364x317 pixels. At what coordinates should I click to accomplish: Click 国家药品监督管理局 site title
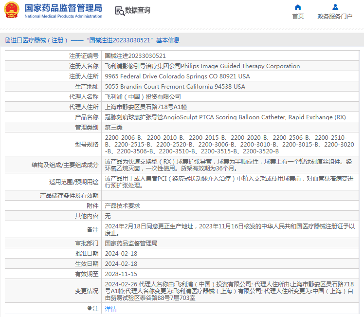(63, 8)
